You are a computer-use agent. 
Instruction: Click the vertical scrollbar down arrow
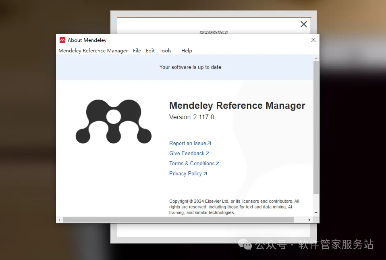(316, 213)
